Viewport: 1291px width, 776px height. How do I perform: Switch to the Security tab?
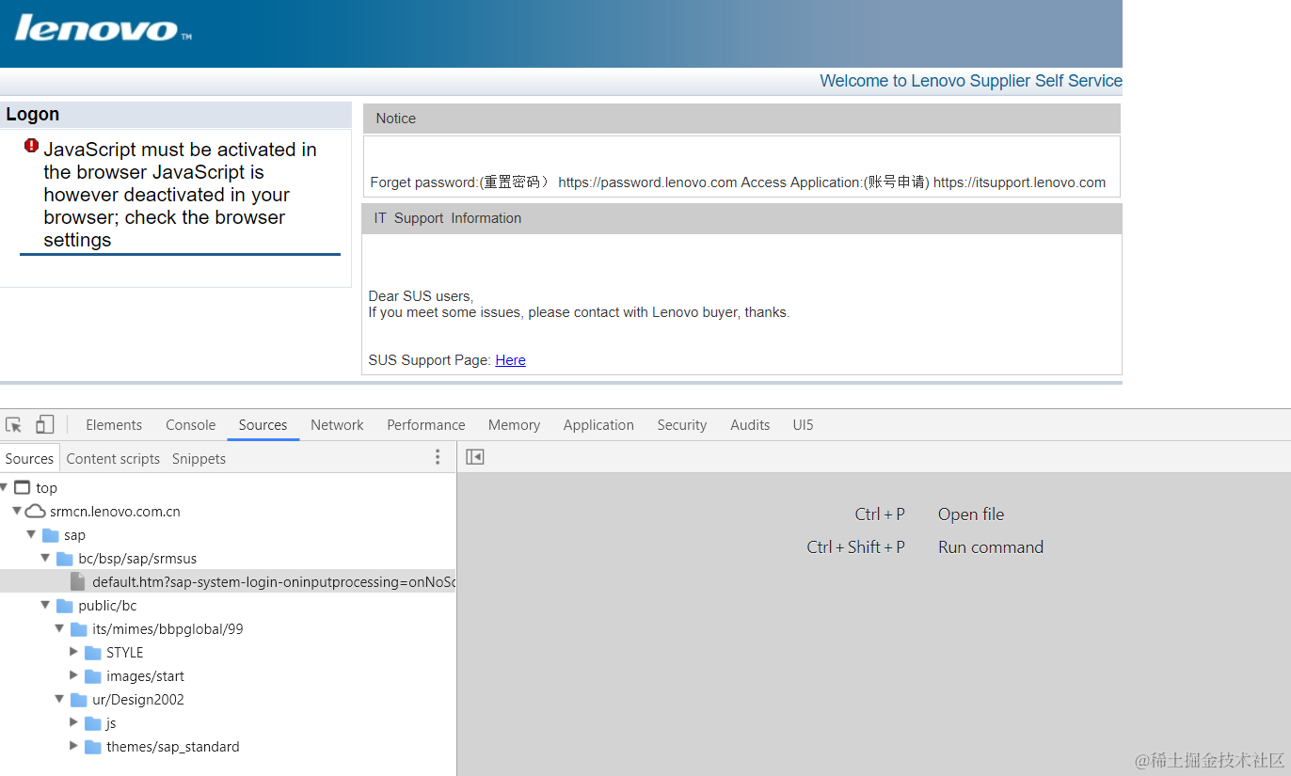[x=682, y=425]
